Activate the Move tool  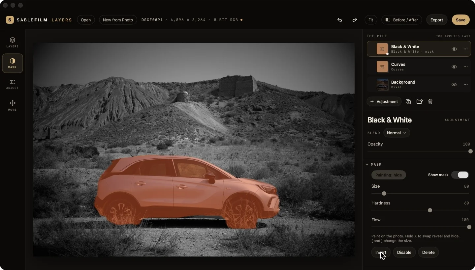12,105
